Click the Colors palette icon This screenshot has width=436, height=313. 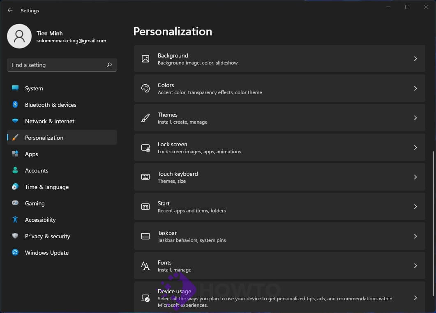click(x=145, y=88)
